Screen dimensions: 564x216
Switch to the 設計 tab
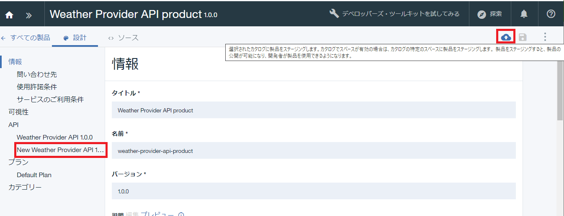[75, 38]
